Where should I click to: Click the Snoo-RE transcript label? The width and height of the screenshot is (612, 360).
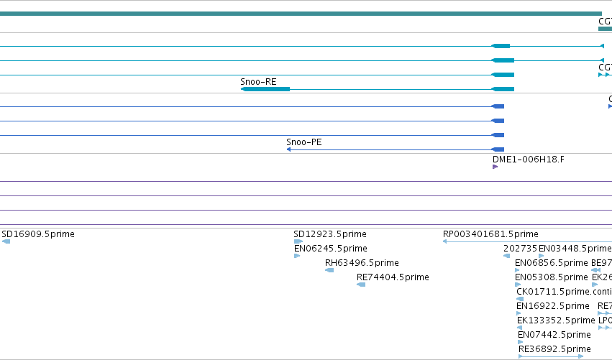[258, 82]
